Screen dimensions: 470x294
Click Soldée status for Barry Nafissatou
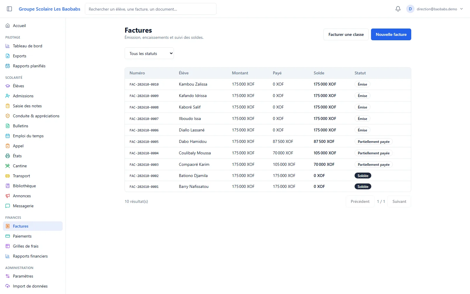[x=363, y=186]
